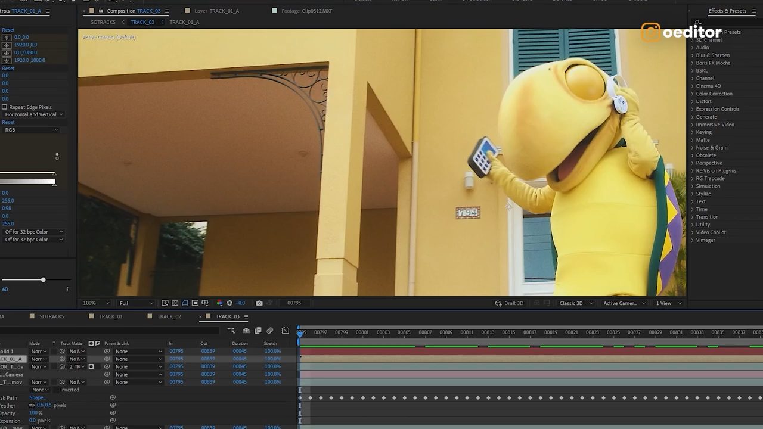Screen dimensions: 763x429
Task: Toggle the transparency grid icon in viewer
Action: [x=175, y=303]
